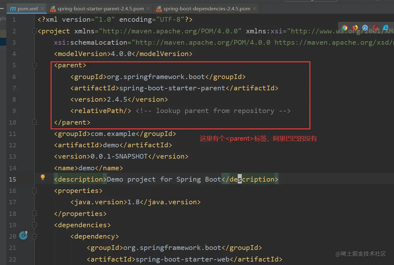Screen dimensions: 394x265
Task: Click the yellow intention lightbulb on line 15
Action: 43,177
